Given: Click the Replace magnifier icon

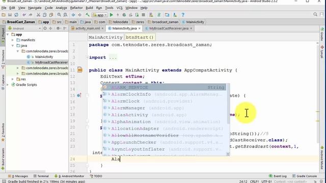Looking at the screenshot, I should [65, 15].
